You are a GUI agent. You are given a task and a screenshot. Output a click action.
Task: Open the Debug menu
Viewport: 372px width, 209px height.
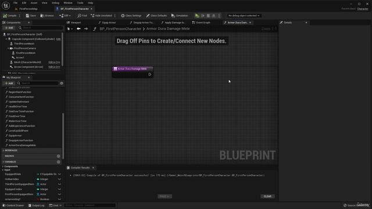tap(56, 3)
